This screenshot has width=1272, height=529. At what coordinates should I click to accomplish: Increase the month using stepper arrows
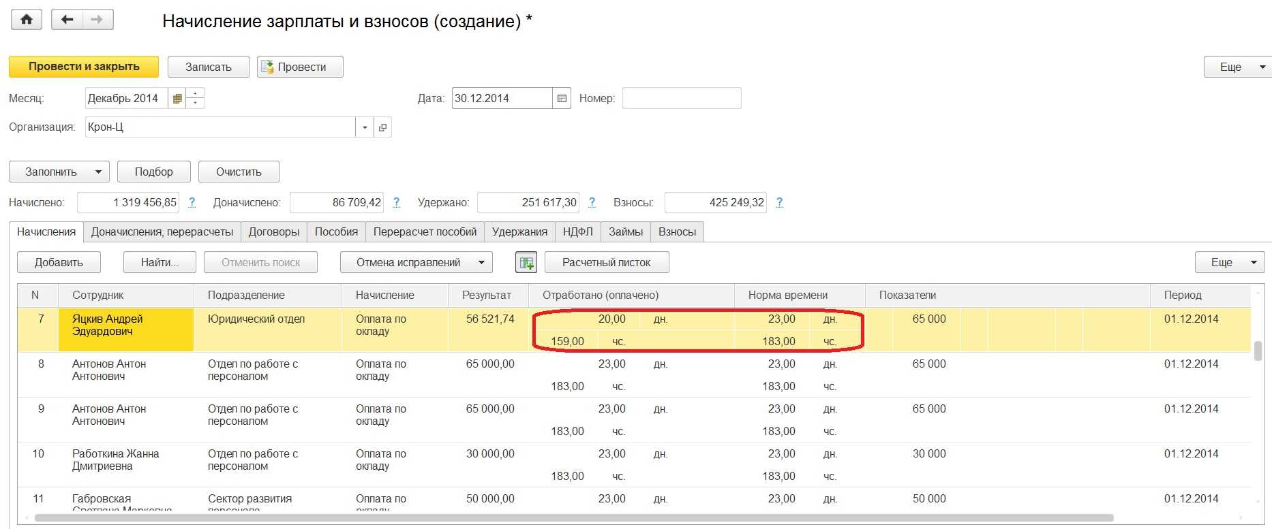(196, 93)
